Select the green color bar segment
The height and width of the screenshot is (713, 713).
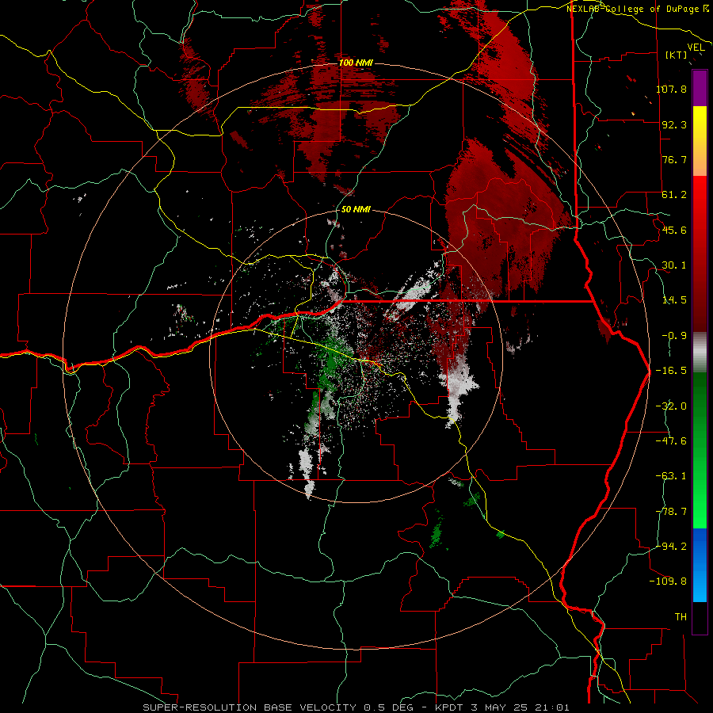(x=700, y=450)
